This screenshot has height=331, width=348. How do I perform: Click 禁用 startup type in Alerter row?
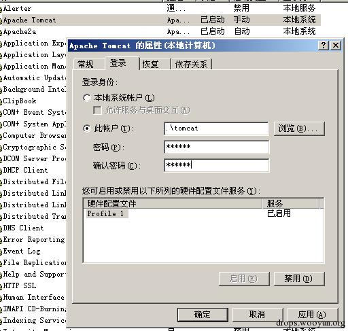click(x=241, y=8)
